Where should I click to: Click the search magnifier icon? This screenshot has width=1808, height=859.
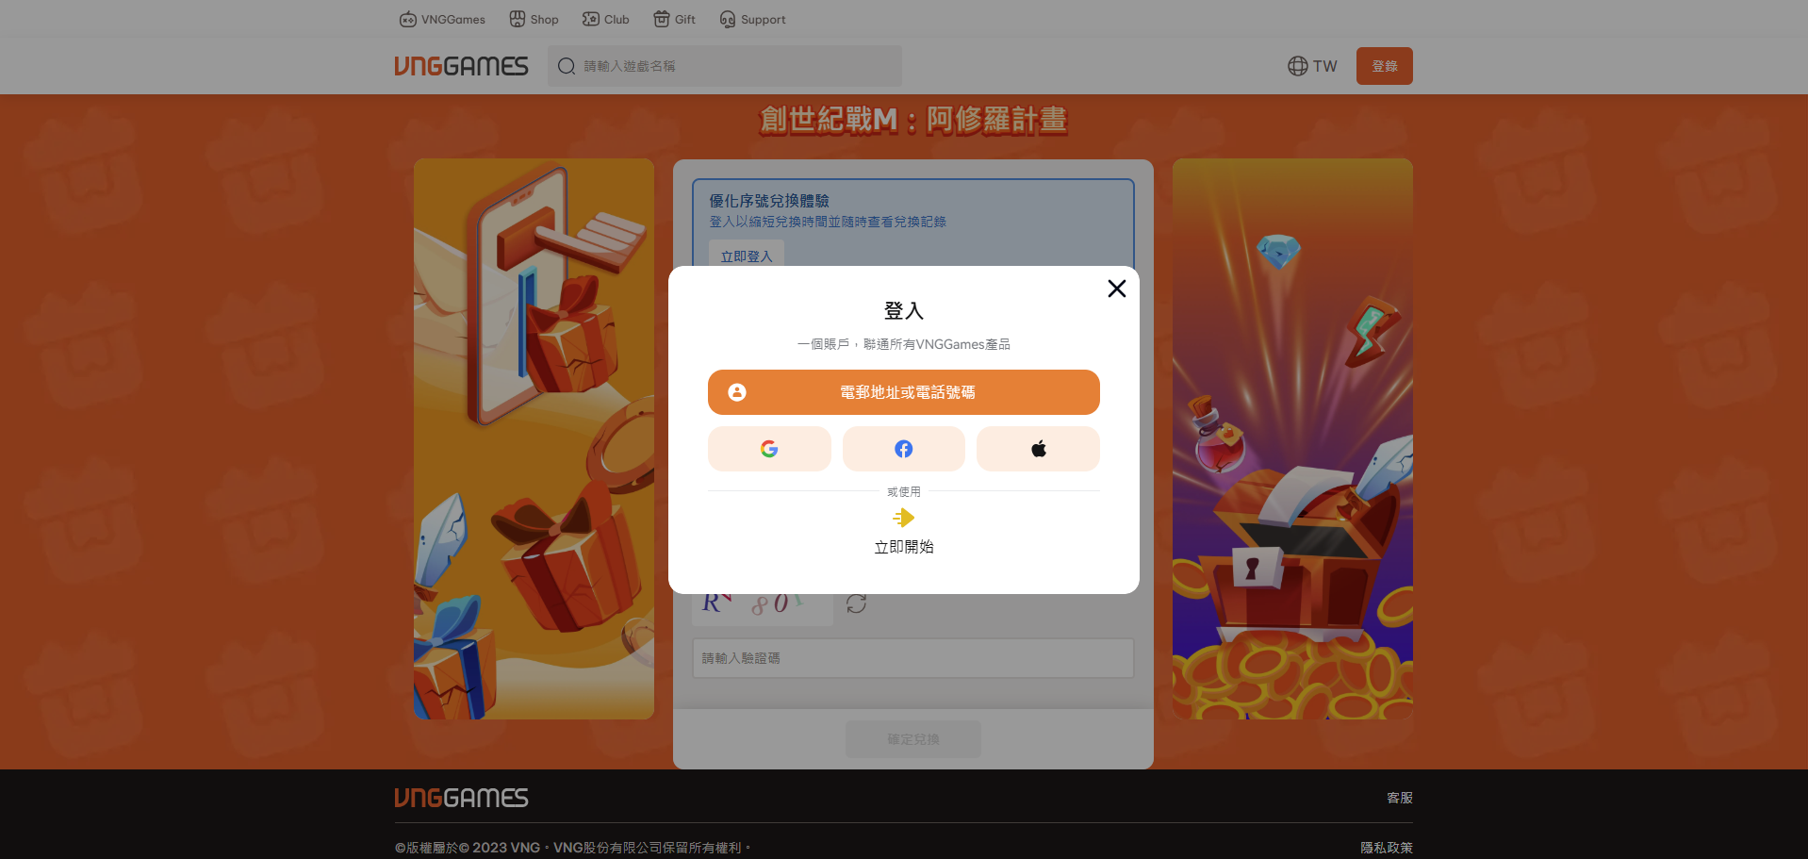(x=567, y=66)
